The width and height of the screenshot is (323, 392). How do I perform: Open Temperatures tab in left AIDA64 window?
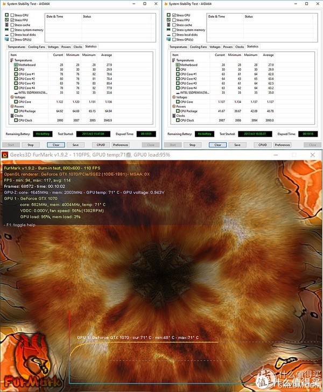coord(16,47)
